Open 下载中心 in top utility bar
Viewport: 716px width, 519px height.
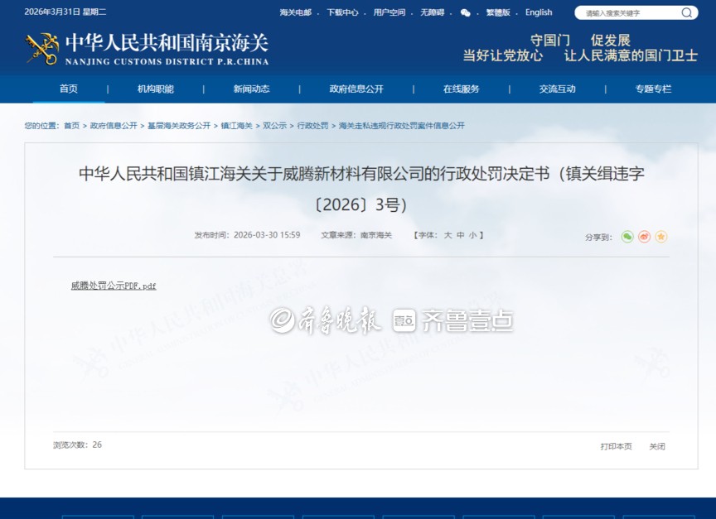coord(342,12)
